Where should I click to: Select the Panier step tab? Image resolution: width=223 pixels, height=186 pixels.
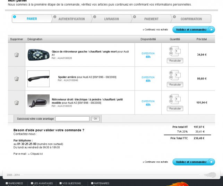coord(32,19)
